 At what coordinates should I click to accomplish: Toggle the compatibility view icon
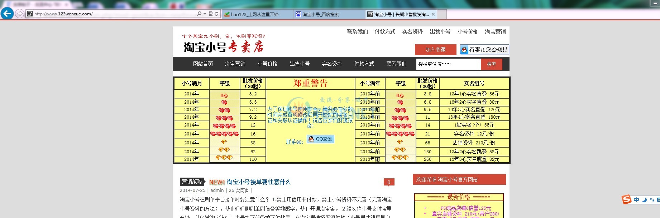pyautogui.click(x=211, y=14)
